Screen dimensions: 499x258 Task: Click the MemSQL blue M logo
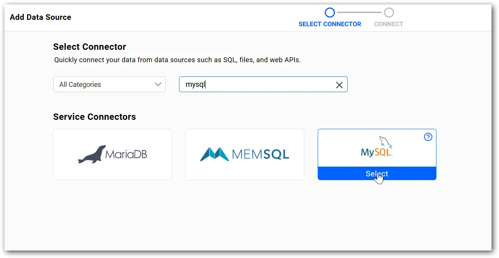214,154
